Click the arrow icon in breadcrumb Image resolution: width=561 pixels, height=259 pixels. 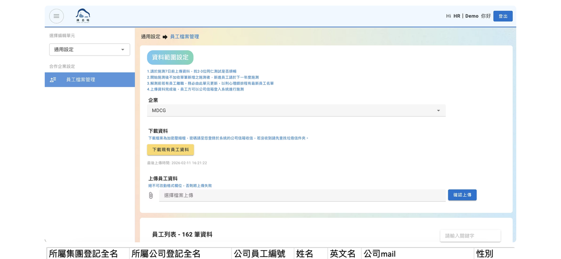(165, 37)
